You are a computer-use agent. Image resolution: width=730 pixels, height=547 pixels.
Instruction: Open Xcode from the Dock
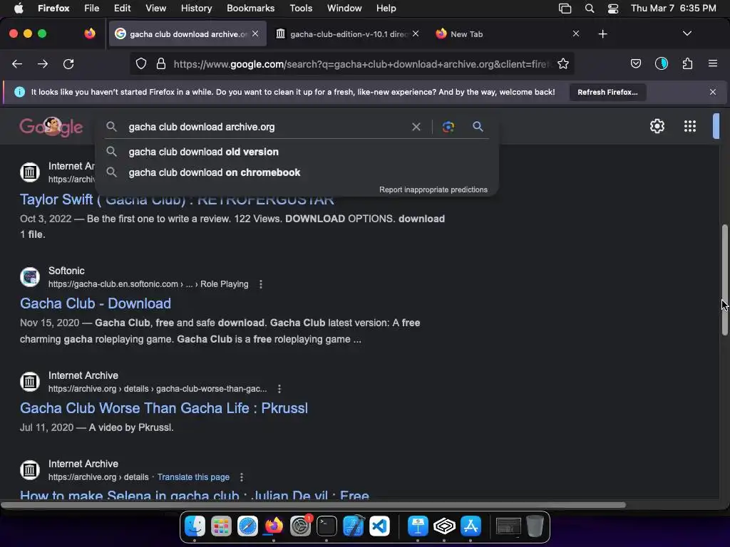(354, 526)
